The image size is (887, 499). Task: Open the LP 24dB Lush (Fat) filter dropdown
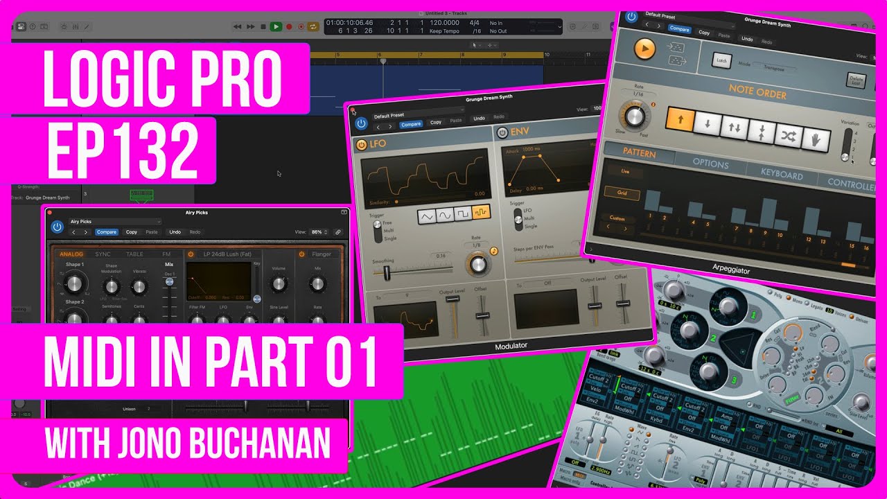[229, 254]
